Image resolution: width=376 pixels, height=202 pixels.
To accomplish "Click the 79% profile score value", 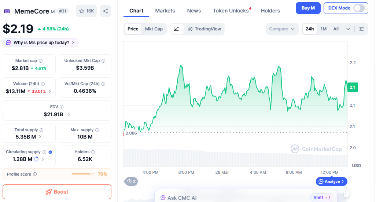I will click(102, 174).
